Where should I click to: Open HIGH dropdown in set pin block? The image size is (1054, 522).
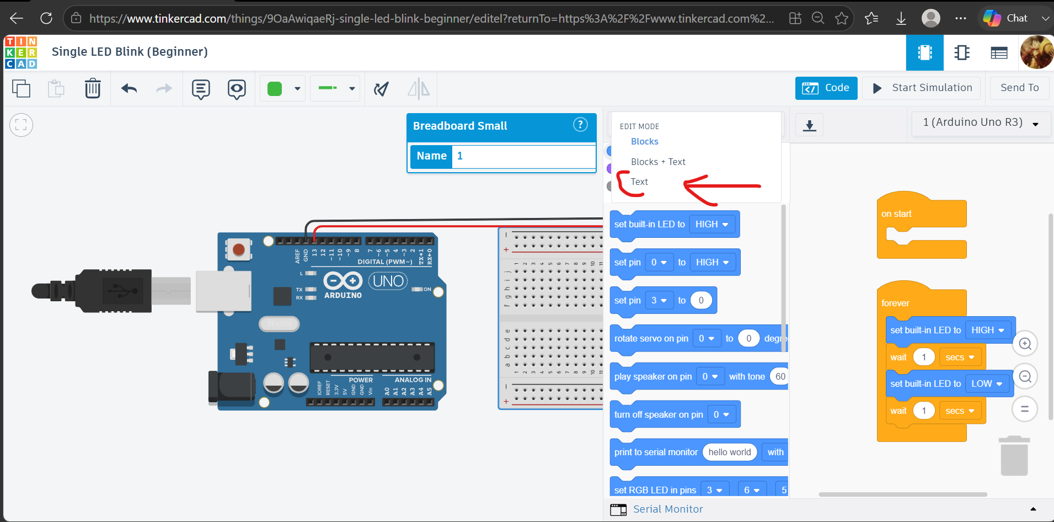coord(712,263)
